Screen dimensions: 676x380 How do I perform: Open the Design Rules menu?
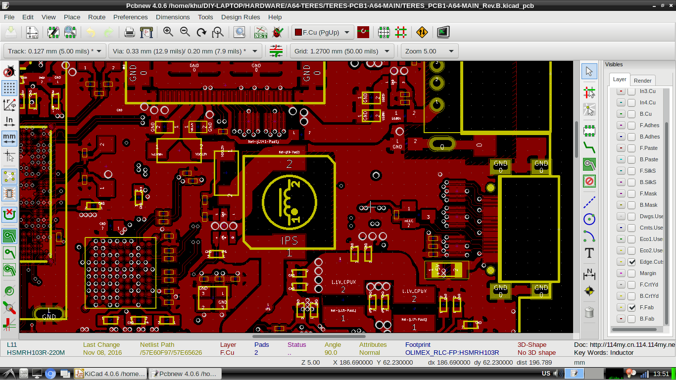[x=241, y=17]
